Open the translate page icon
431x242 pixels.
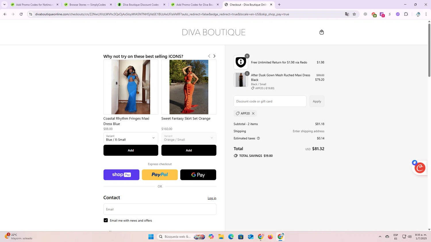(x=347, y=14)
